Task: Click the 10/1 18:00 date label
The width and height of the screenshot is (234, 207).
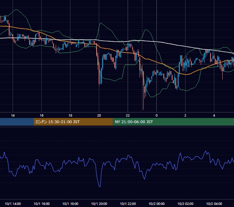Action: point(70,204)
